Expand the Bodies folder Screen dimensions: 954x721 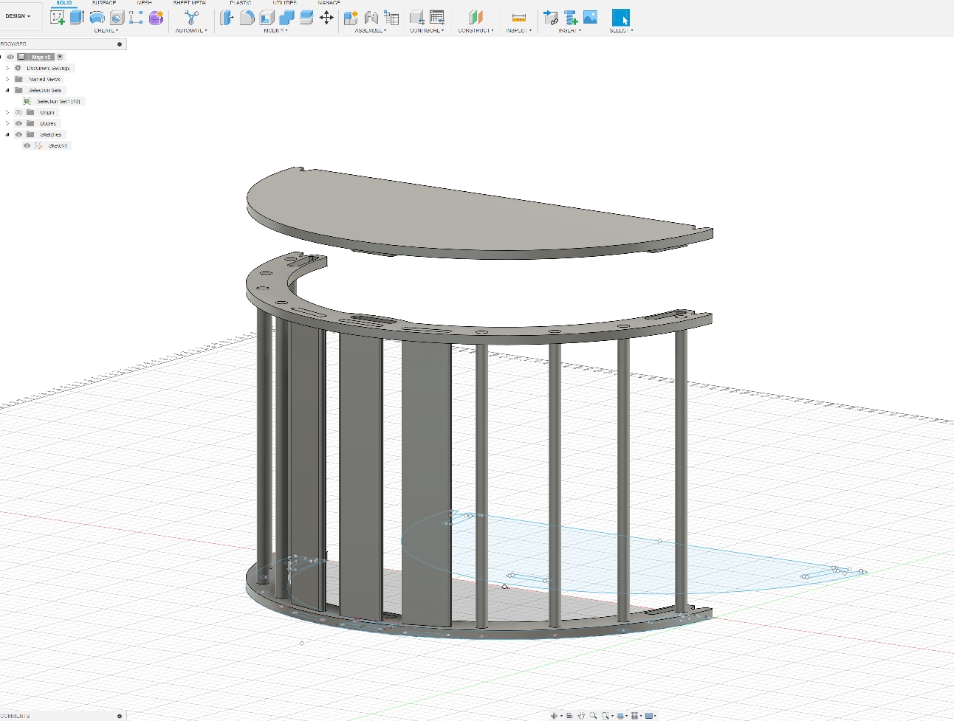7,123
